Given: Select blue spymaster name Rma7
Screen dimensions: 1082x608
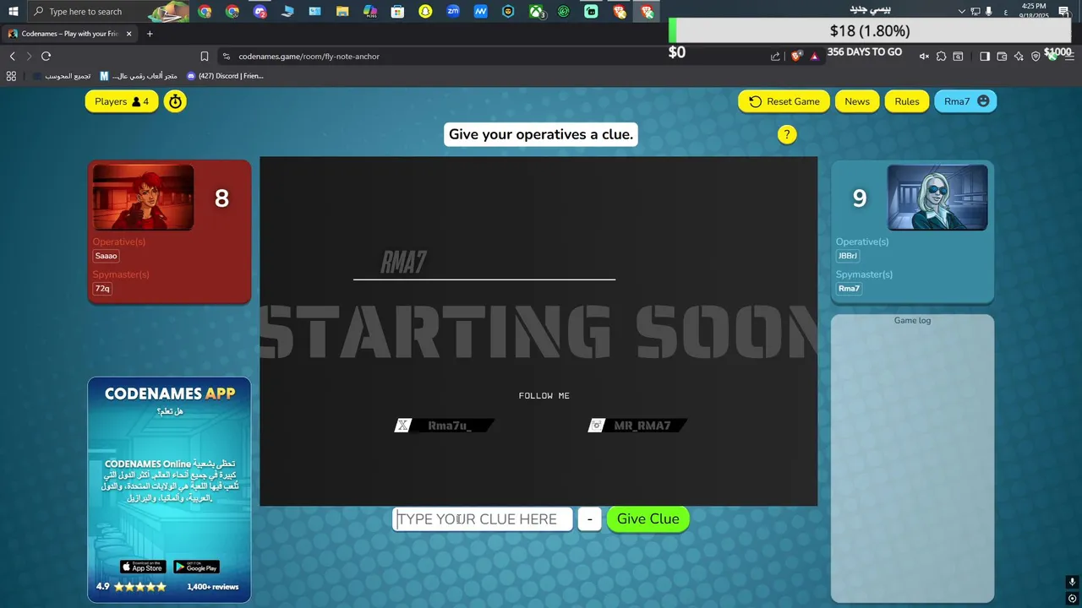Looking at the screenshot, I should click(x=849, y=289).
